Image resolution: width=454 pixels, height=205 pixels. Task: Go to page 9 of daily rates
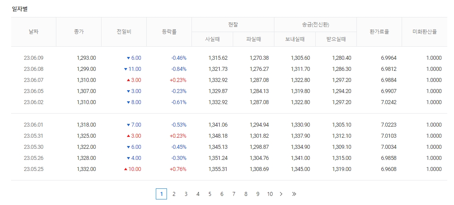[258, 194]
